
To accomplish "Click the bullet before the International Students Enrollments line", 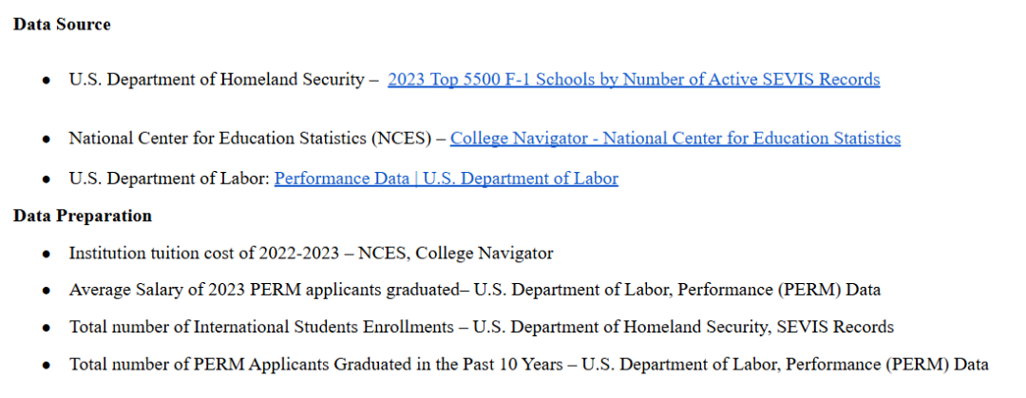I will (x=46, y=328).
